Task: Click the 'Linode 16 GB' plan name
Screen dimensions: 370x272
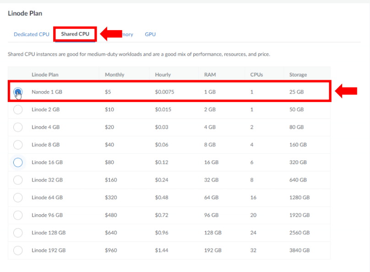Action: (47, 163)
